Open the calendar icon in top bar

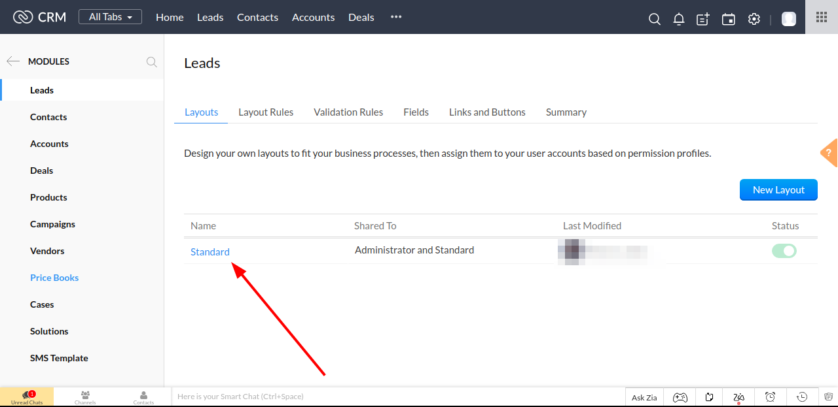click(x=729, y=19)
